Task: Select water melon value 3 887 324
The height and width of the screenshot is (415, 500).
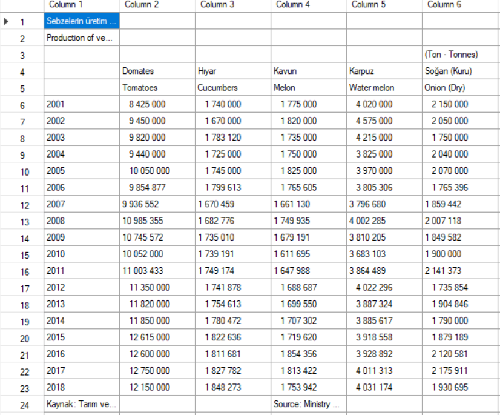Action: (x=384, y=304)
